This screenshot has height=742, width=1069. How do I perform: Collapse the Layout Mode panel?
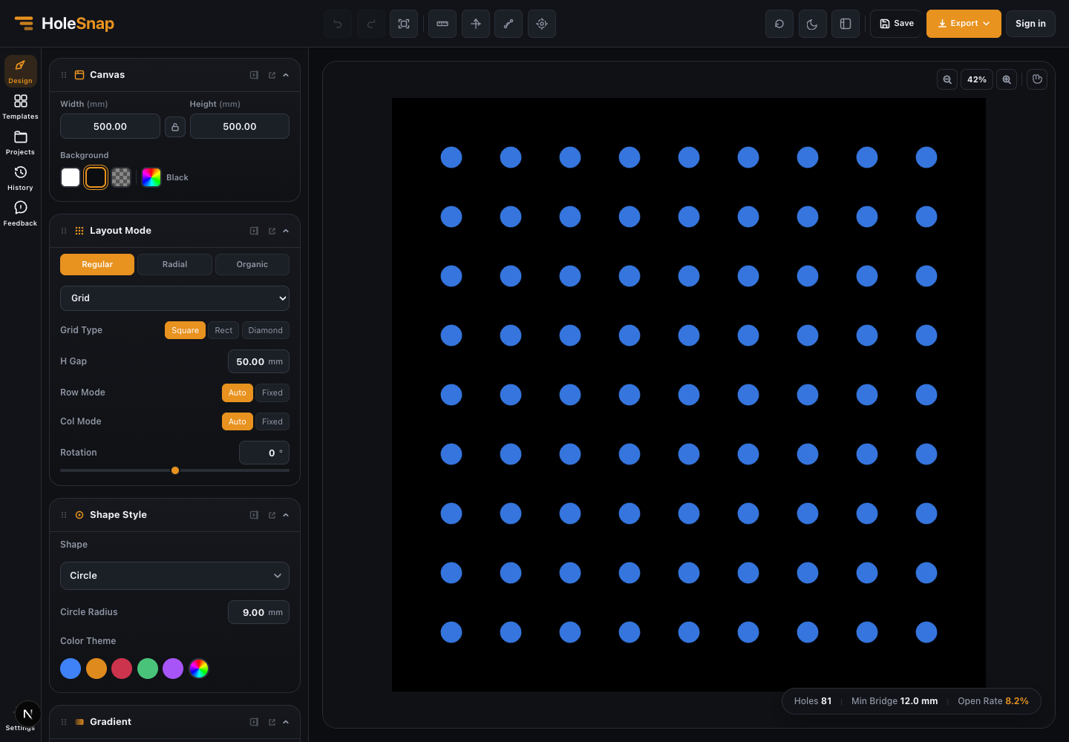coord(286,231)
